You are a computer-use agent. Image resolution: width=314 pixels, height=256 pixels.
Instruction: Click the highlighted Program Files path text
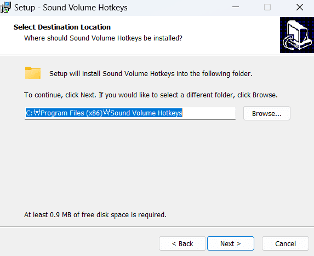(104, 113)
